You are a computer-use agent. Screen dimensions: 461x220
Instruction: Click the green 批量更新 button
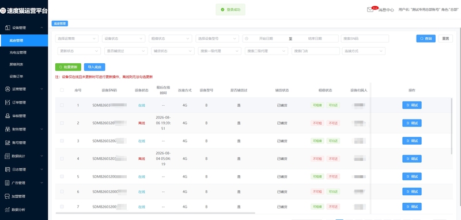(x=68, y=67)
